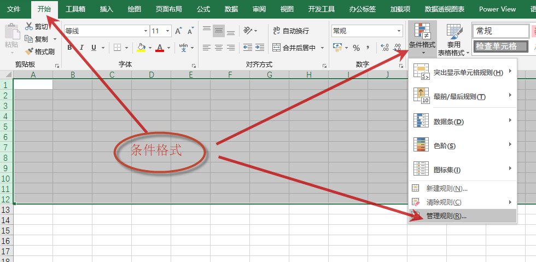Image resolution: width=536 pixels, height=262 pixels.
Task: Decrease font size with small A icon
Action: click(x=190, y=31)
